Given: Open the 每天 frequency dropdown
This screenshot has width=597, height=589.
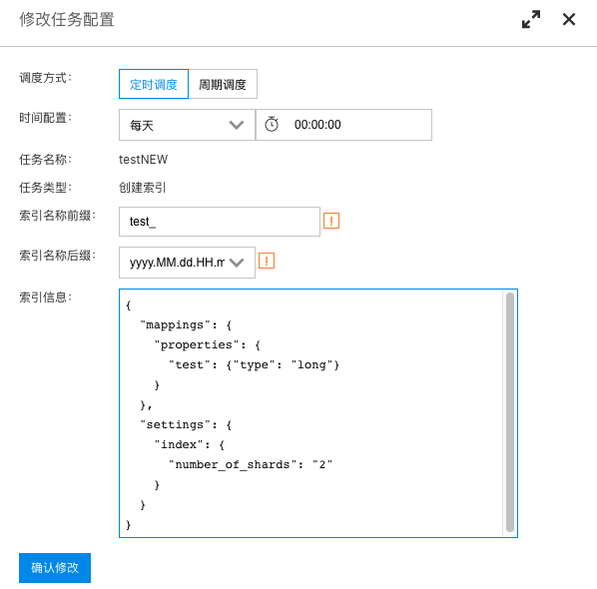Looking at the screenshot, I should (187, 125).
